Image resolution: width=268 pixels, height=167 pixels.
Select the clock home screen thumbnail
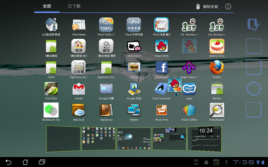click(205, 138)
